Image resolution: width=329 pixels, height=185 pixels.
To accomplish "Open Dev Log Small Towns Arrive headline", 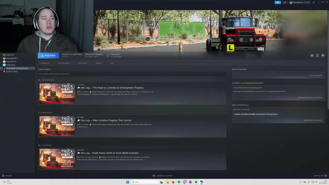I will pos(109,153).
